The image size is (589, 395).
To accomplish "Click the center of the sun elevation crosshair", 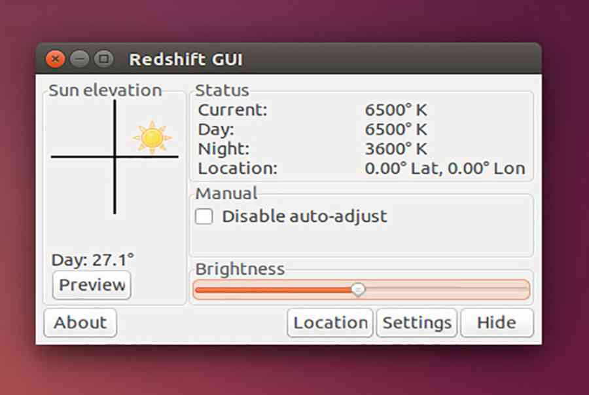I will tap(115, 157).
